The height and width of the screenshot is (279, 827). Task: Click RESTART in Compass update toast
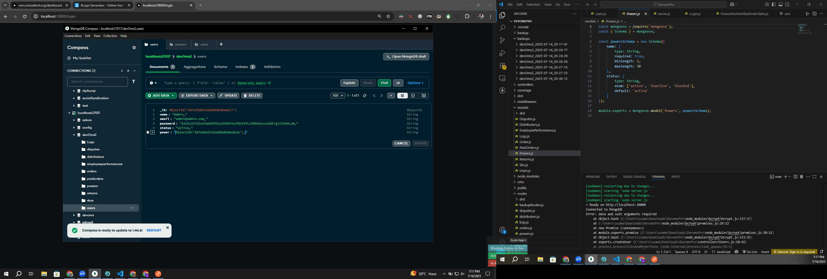click(154, 230)
